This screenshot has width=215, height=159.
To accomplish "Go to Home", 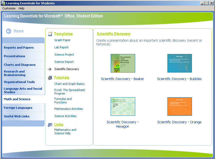I will point(19,31).
